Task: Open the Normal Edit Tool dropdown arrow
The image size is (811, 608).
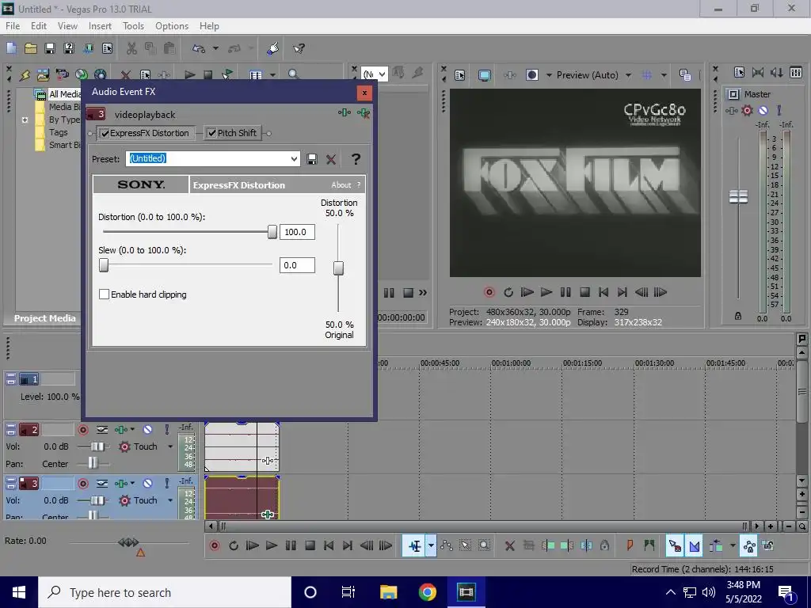Action: 430,546
